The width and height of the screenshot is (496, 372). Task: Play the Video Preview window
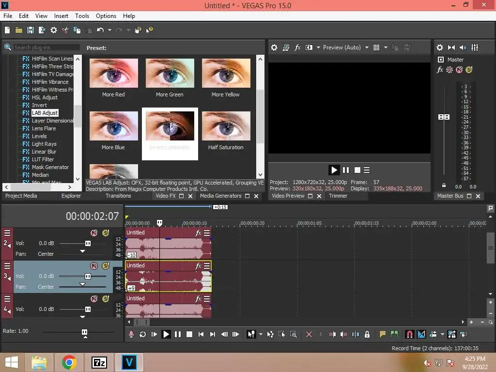[334, 170]
